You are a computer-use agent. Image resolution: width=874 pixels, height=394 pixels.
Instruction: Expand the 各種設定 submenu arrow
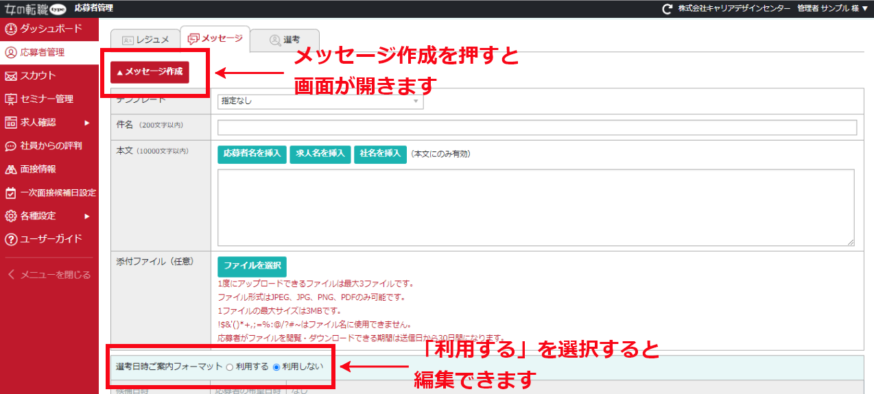pos(87,216)
